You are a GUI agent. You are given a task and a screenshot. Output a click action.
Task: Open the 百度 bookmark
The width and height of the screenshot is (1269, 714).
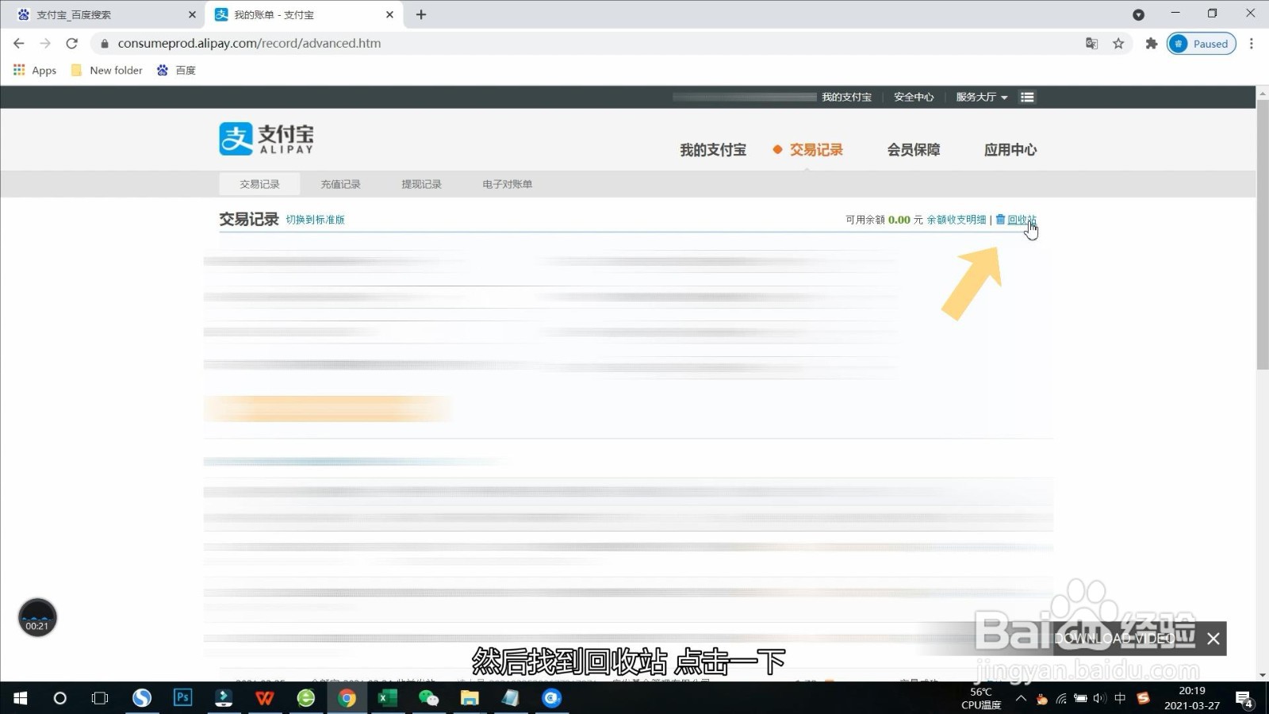[176, 71]
